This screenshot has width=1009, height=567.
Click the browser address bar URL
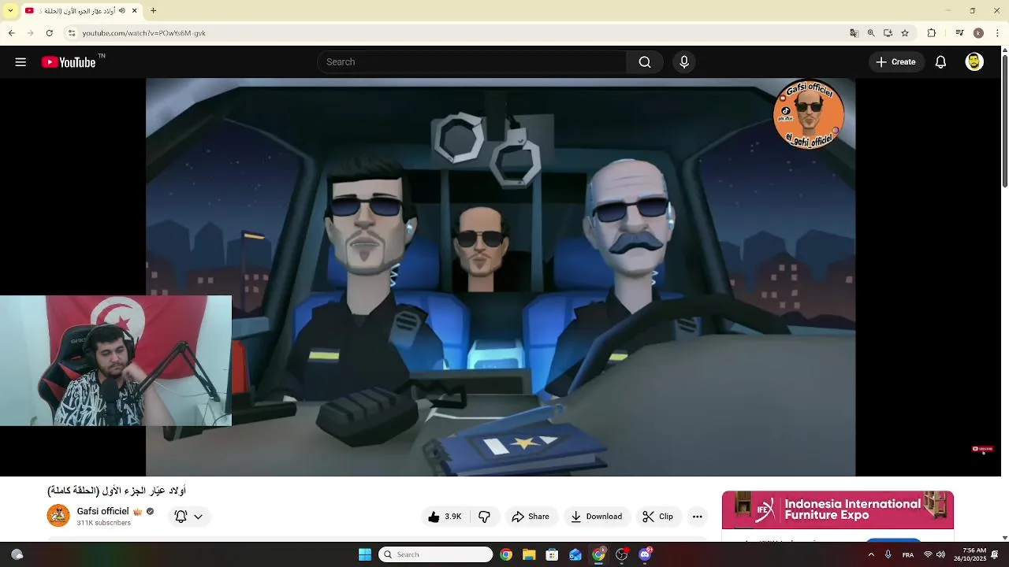(144, 33)
